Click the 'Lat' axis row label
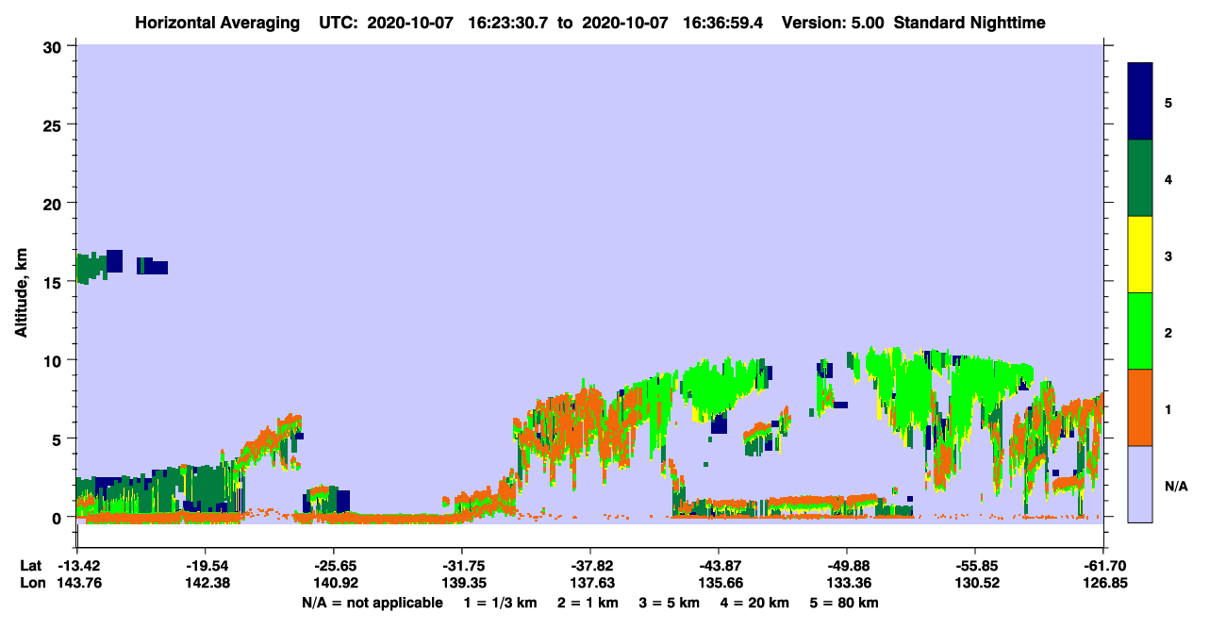This screenshot has width=1226, height=629. point(30,566)
